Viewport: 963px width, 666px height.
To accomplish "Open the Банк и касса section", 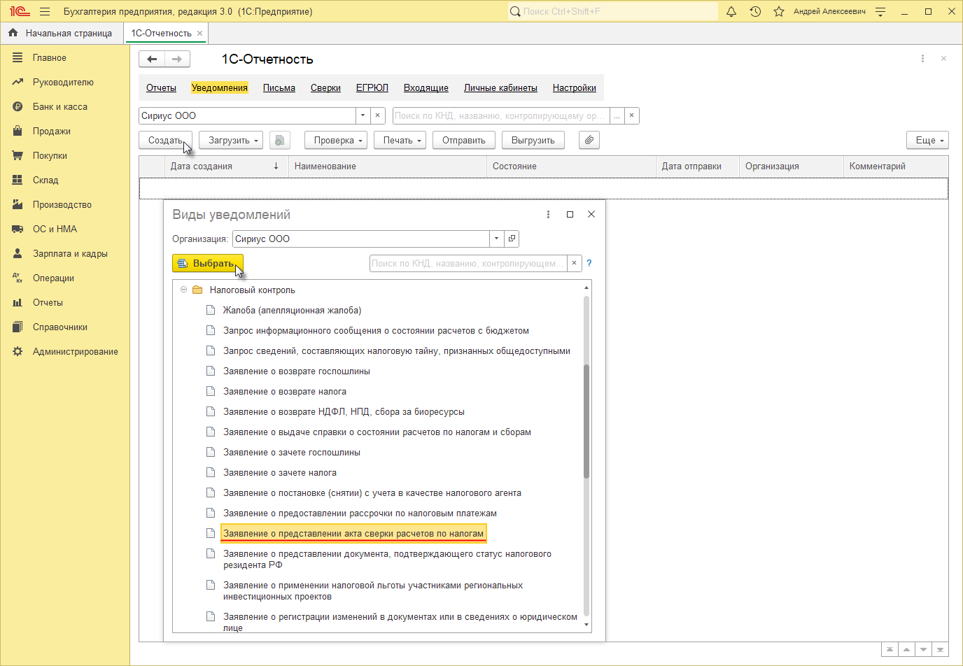I will (x=60, y=107).
